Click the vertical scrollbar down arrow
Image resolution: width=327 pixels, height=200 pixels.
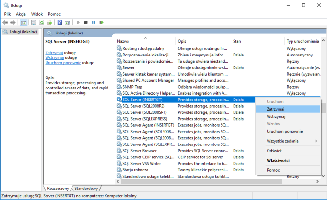click(323, 176)
